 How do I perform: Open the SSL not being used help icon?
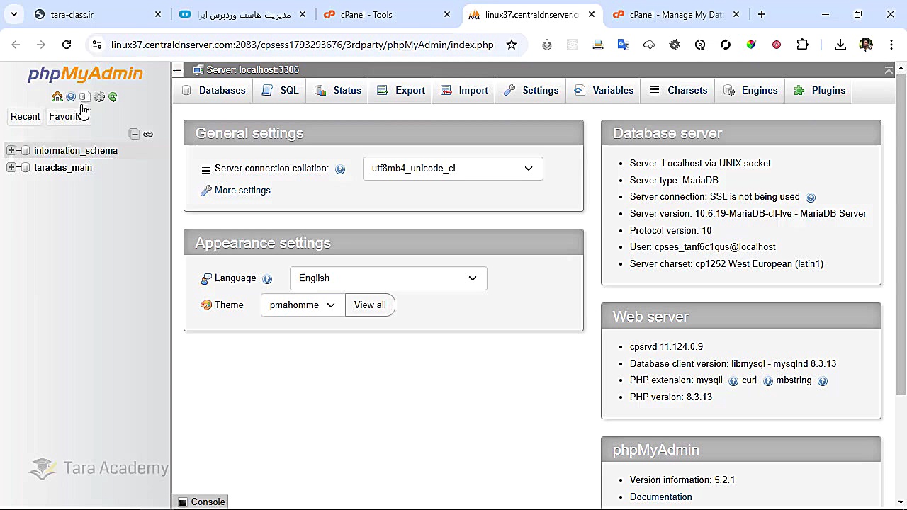811,198
